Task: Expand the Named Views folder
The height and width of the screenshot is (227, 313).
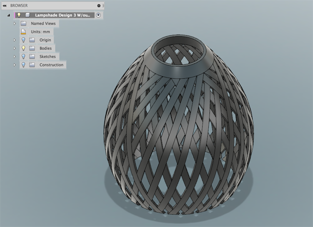Action: (15, 24)
